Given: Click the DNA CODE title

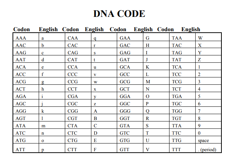Looking at the screenshot, I should click(x=119, y=14).
